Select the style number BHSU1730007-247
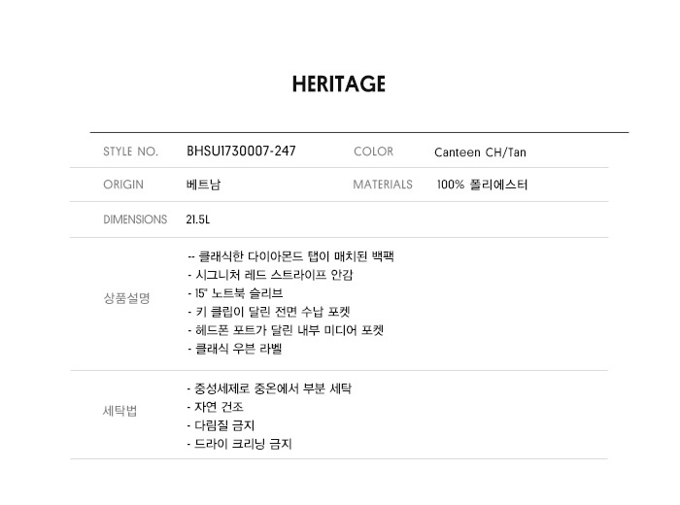680x505 pixels. click(241, 151)
